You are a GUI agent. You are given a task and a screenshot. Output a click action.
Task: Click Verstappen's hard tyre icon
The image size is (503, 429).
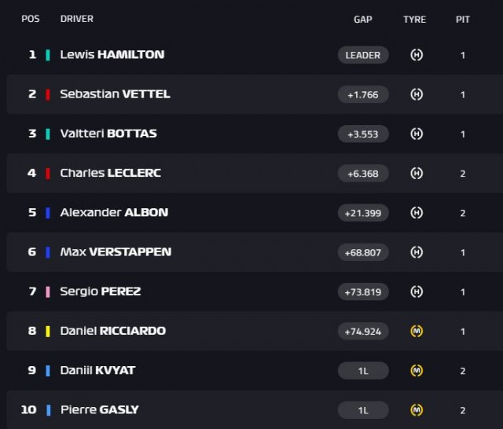(x=417, y=252)
